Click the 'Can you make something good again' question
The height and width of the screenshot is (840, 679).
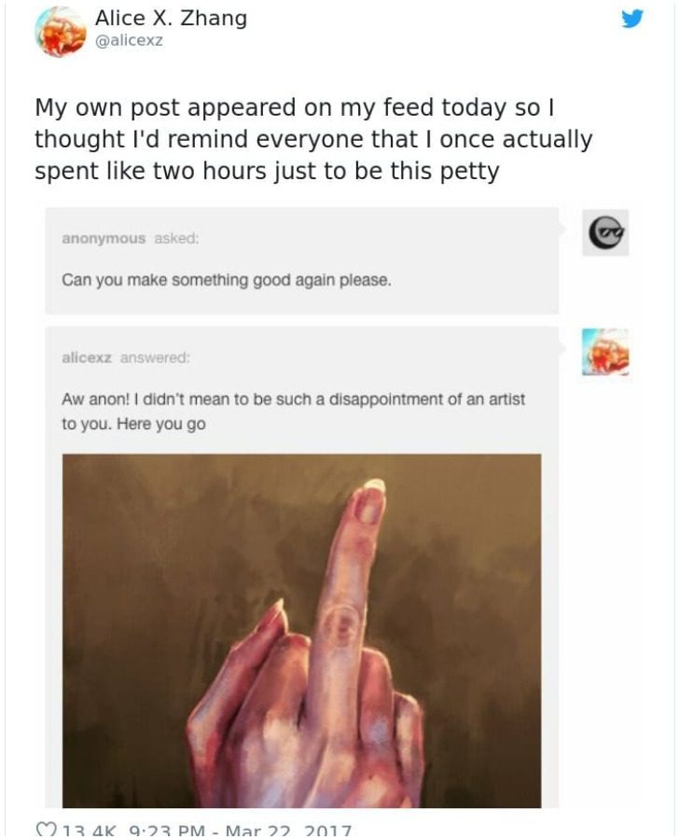227,280
